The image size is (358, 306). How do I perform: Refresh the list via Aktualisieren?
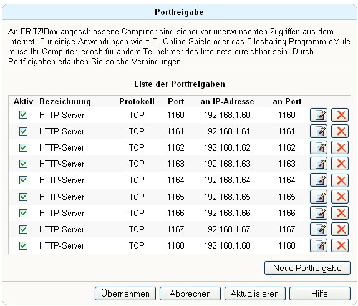coord(255,294)
